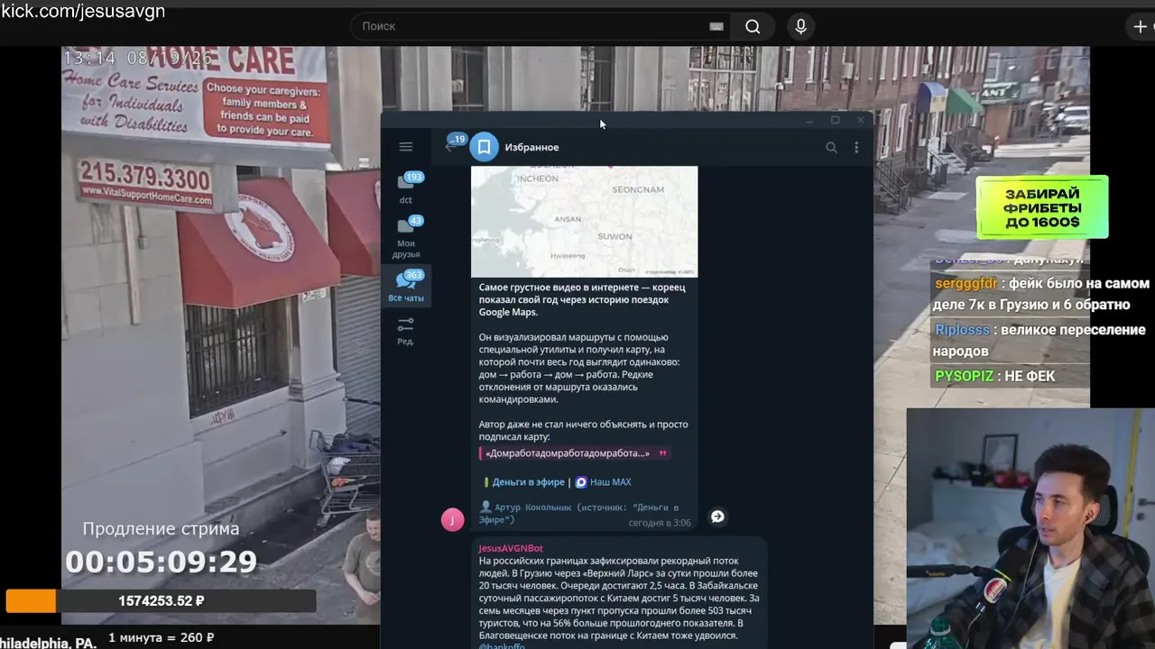Select the sergggfdr username in stream chat
1155x649 pixels.
(966, 284)
